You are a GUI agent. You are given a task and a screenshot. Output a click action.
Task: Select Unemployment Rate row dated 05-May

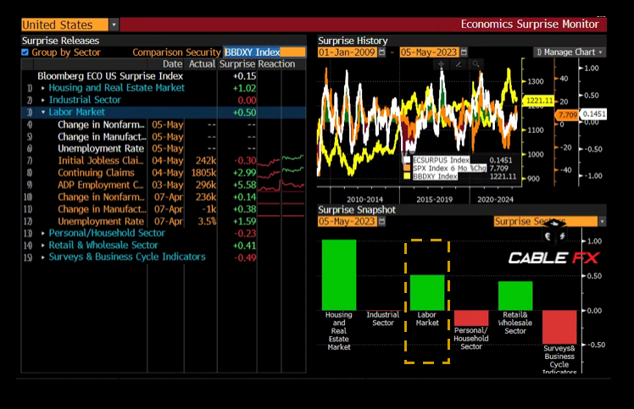(x=164, y=148)
